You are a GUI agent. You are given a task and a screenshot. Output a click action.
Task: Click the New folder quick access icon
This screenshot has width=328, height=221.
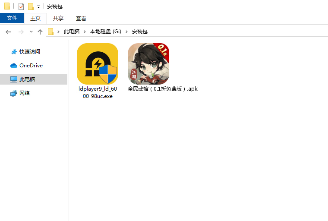(x=31, y=6)
